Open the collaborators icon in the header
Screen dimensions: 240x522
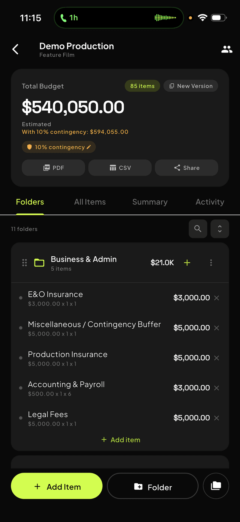pyautogui.click(x=226, y=49)
